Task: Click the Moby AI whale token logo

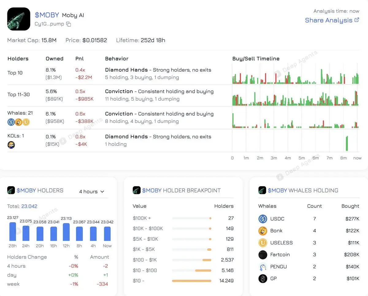Action: (x=19, y=19)
